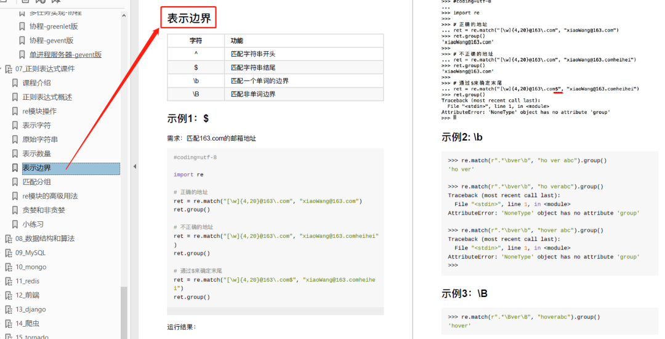Jump to the re模块的高级用法 section
Viewport: 665px width, 339px height.
click(50, 197)
